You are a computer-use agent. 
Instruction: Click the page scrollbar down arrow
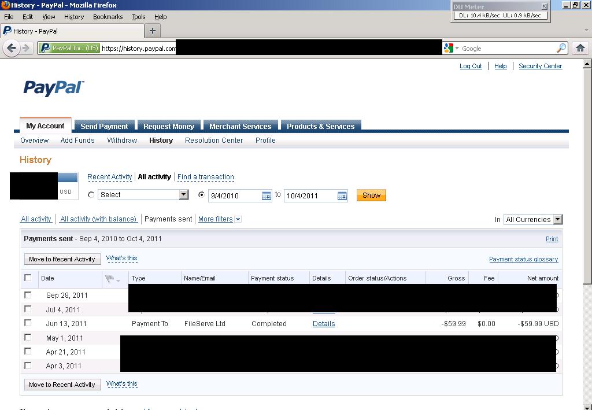[x=587, y=406]
